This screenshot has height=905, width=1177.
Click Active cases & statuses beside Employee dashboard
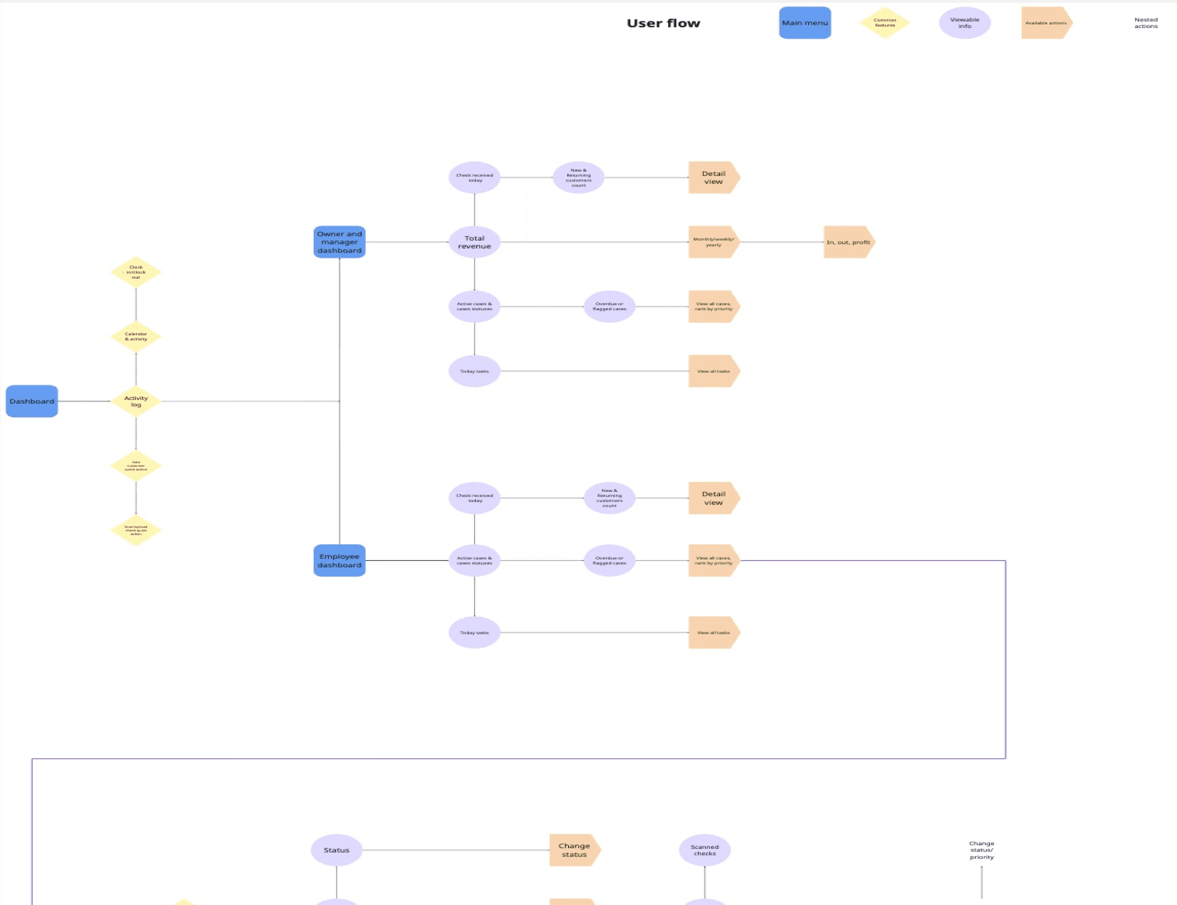pos(474,560)
